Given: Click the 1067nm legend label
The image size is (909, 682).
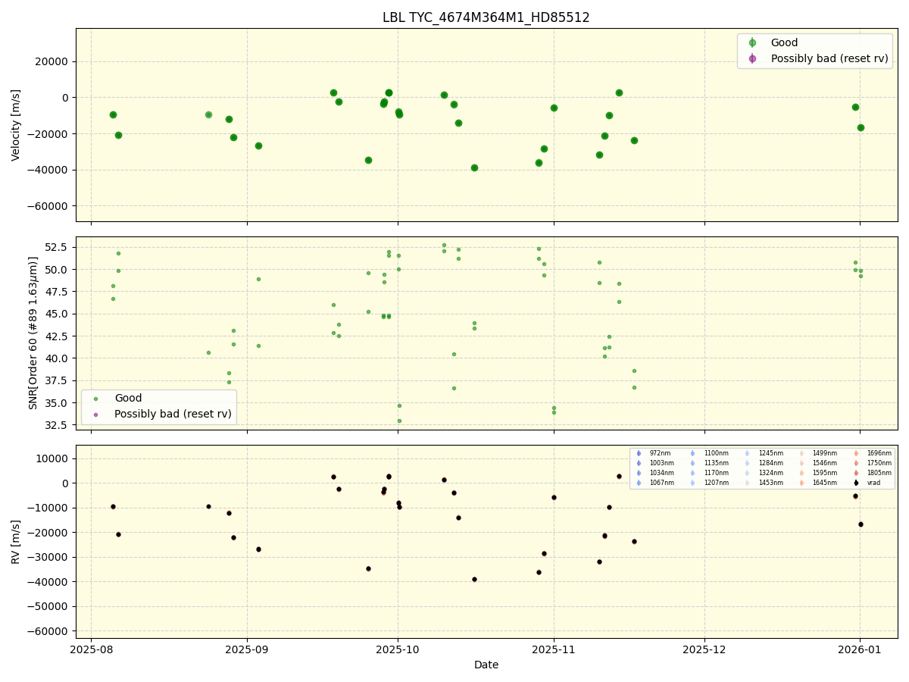Looking at the screenshot, I should coord(661,483).
